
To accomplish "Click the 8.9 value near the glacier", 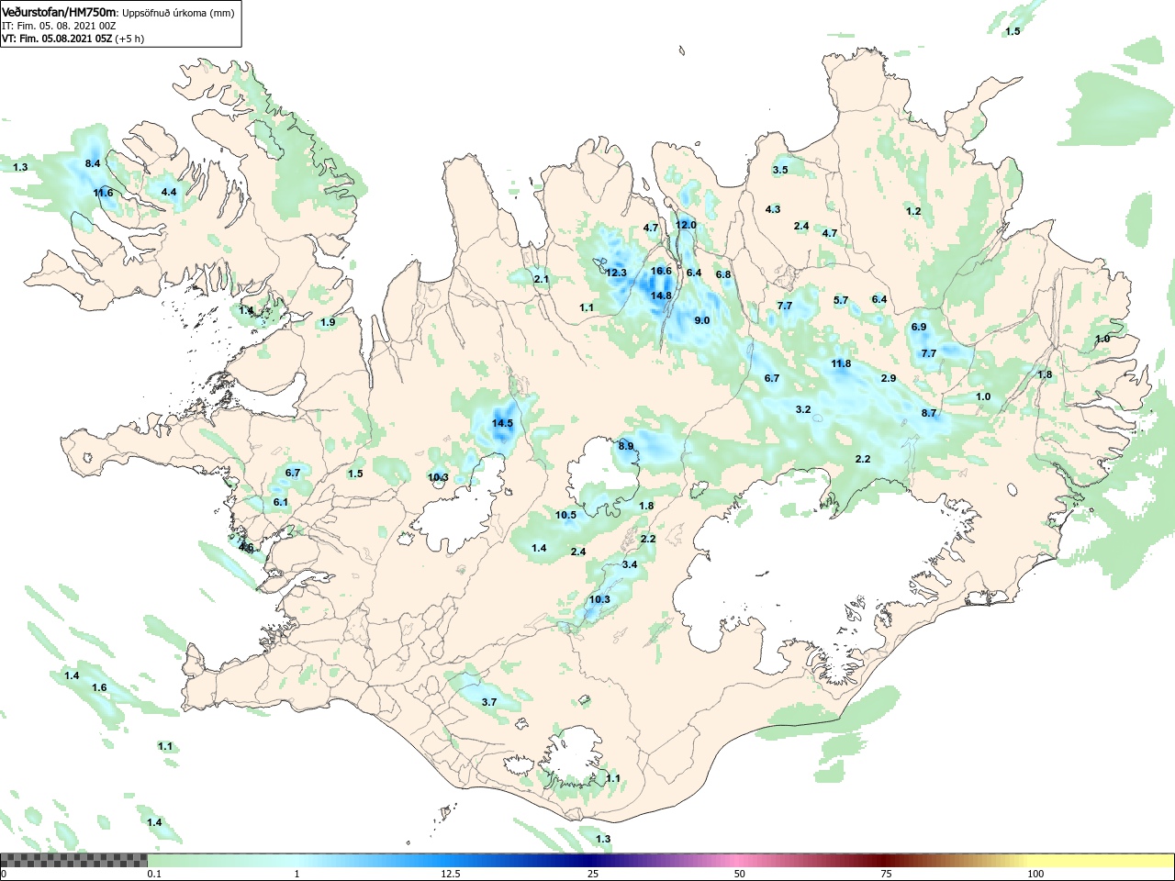I will [626, 446].
